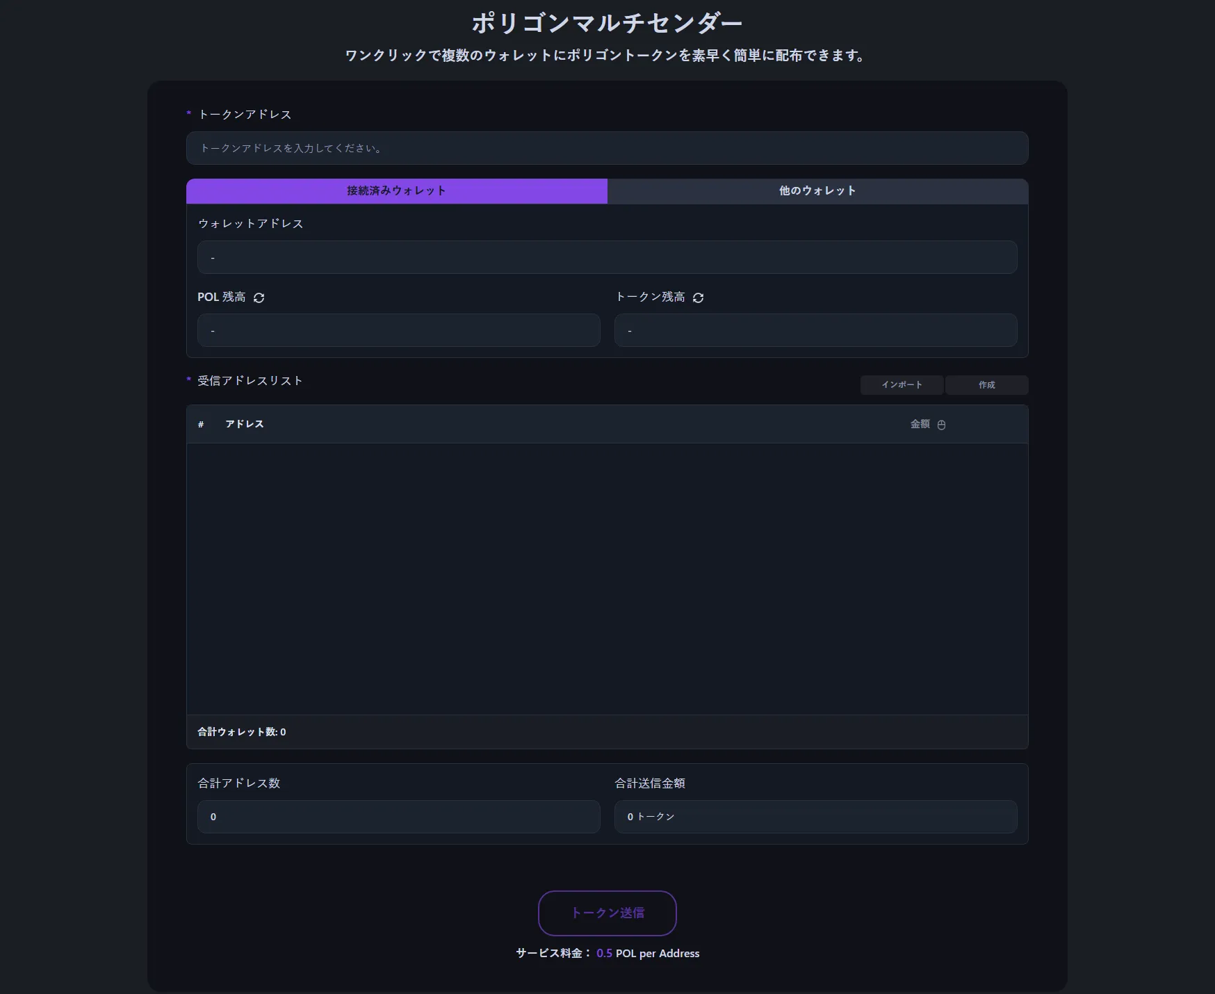Image resolution: width=1215 pixels, height=994 pixels.
Task: Click the 合計送信金額 field
Action: click(815, 817)
